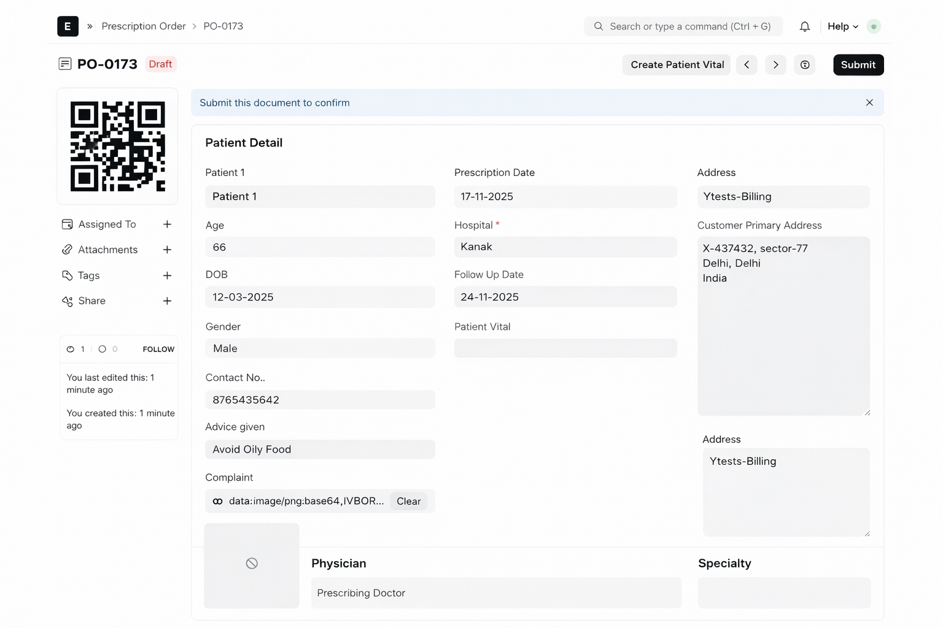Open Prescription Date picker 17-11-2025
Image resolution: width=943 pixels, height=628 pixels.
pyautogui.click(x=565, y=196)
